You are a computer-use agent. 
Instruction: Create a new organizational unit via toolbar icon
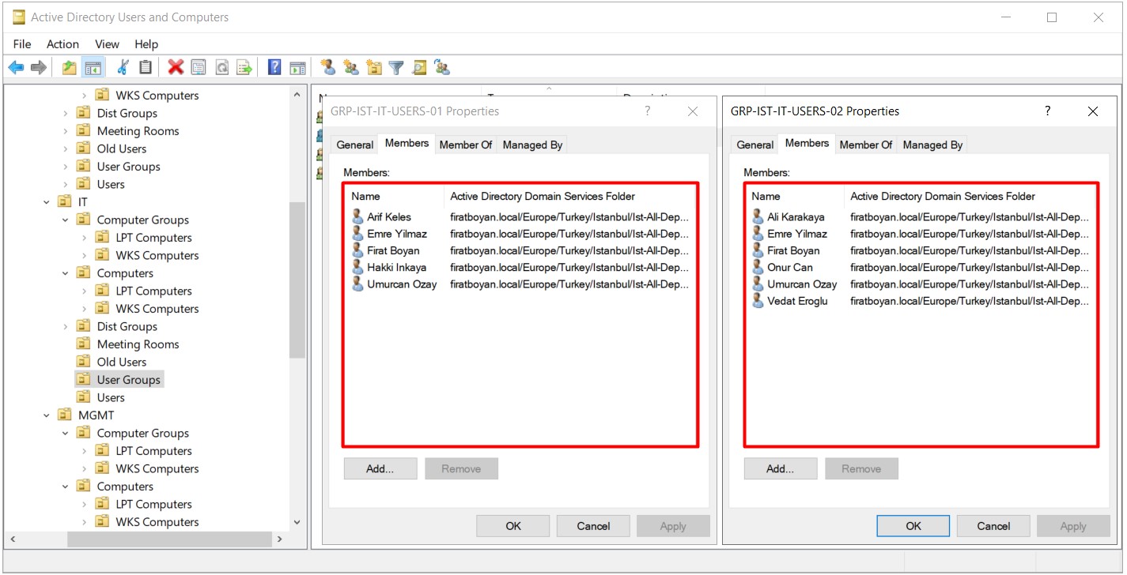[x=374, y=68]
